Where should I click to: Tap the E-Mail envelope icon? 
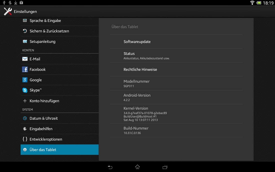[25, 59]
